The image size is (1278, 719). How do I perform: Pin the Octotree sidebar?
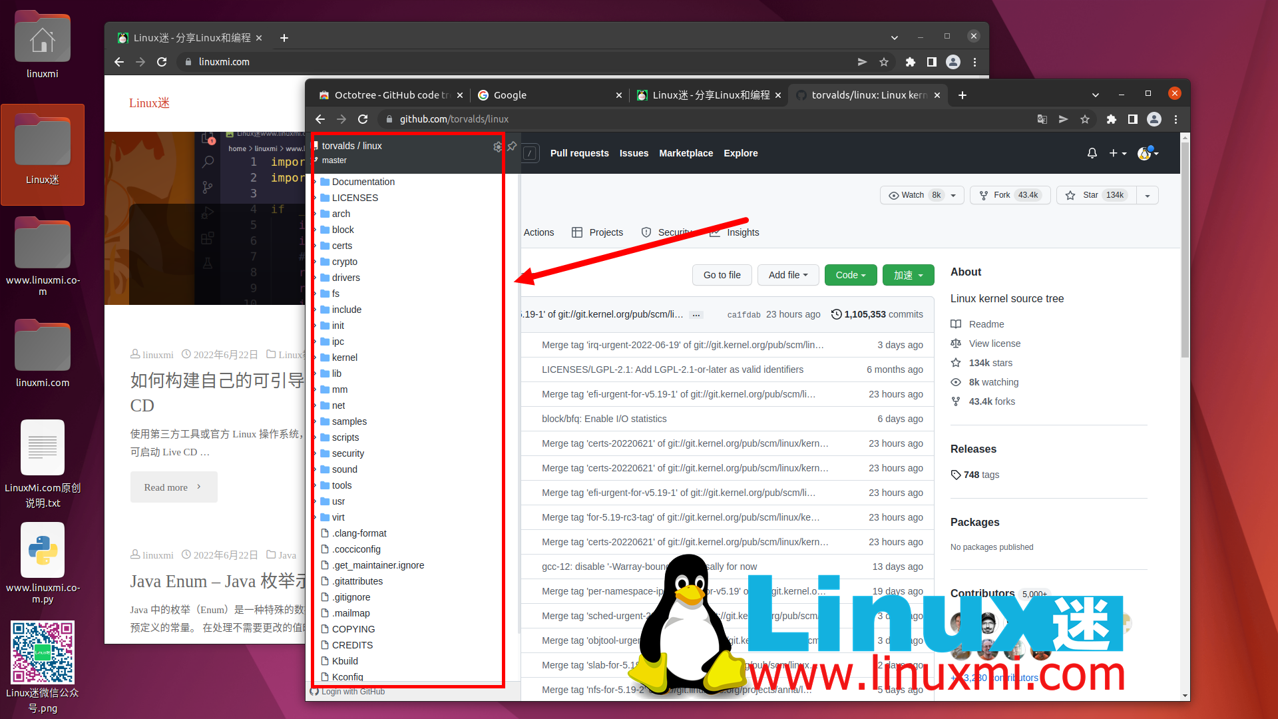(x=512, y=146)
